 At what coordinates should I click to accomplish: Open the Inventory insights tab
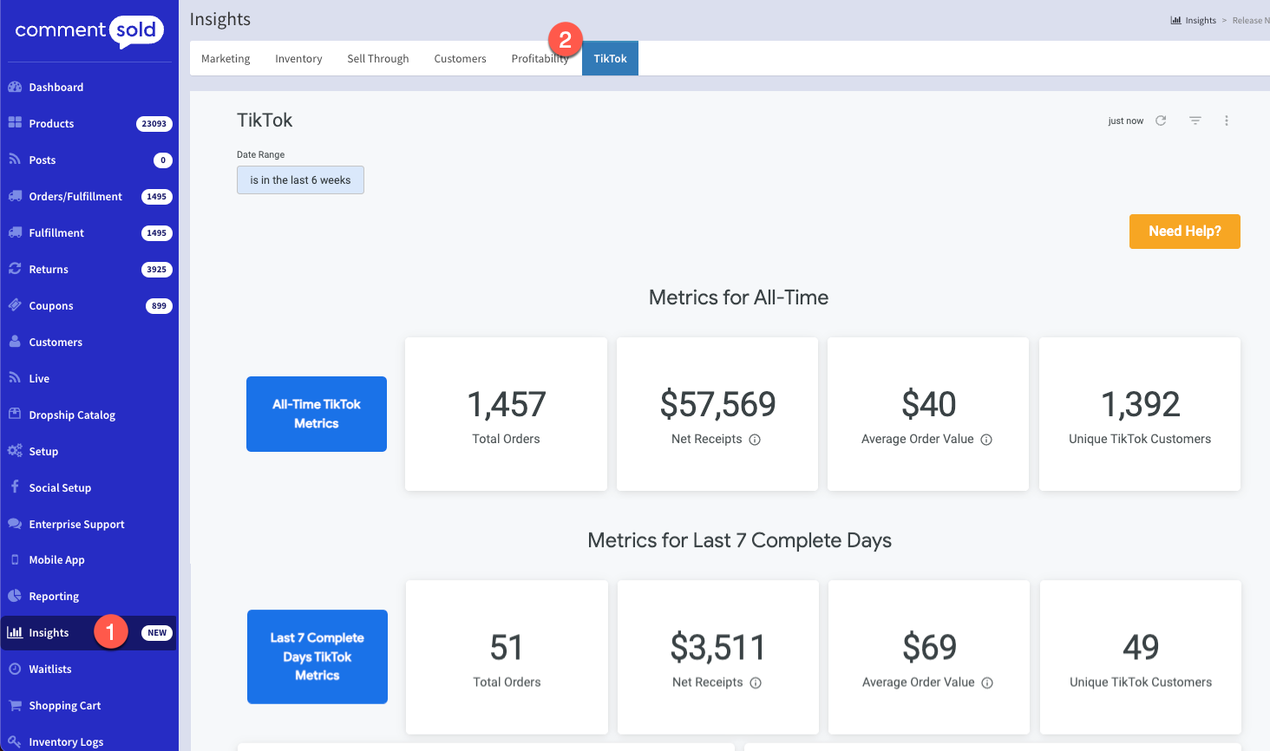pyautogui.click(x=298, y=59)
